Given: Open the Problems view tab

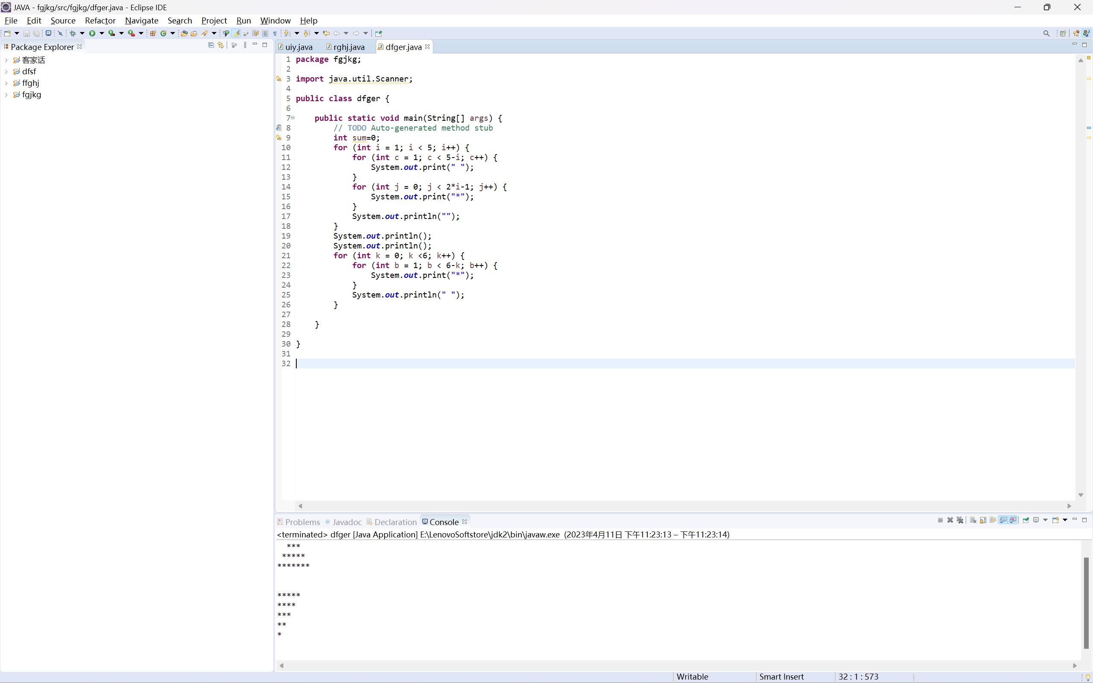Looking at the screenshot, I should [x=302, y=522].
